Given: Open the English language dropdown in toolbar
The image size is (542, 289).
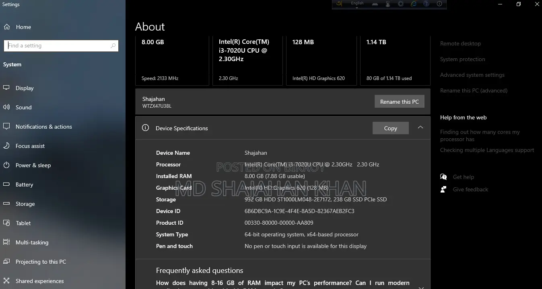Looking at the screenshot, I should pyautogui.click(x=357, y=4).
